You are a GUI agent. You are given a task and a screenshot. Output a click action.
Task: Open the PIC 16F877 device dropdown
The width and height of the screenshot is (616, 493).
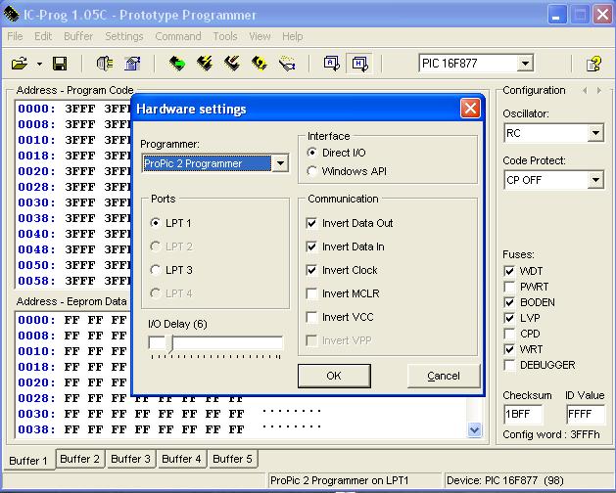point(525,64)
